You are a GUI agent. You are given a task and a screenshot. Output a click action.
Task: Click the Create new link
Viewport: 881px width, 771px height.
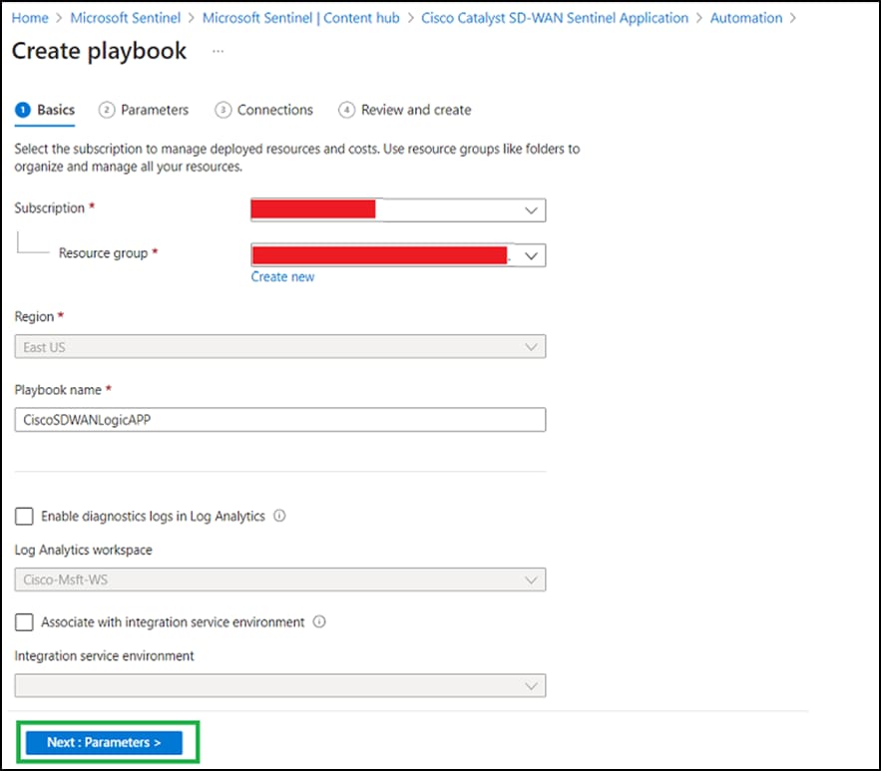(x=282, y=277)
